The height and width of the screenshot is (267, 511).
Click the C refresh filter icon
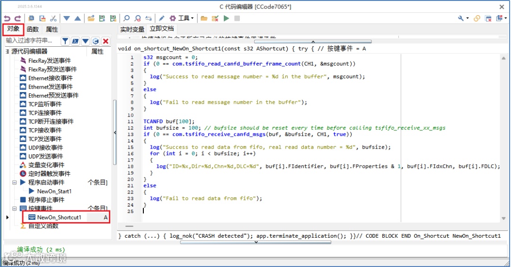[x=96, y=41]
